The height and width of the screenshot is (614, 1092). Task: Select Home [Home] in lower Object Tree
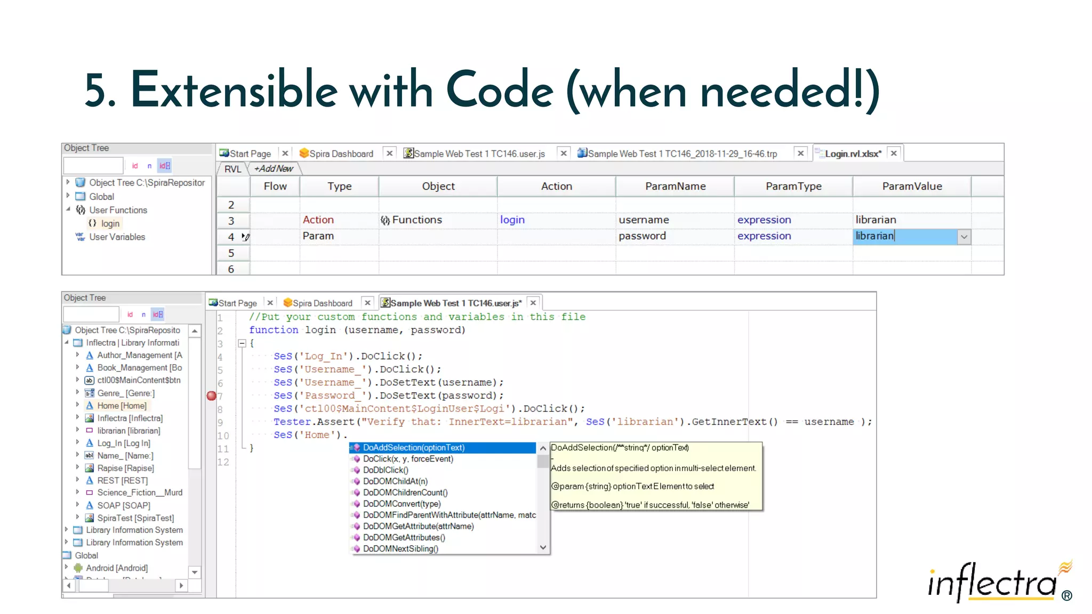122,406
